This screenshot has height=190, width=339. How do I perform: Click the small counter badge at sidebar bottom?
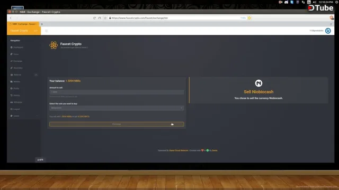pos(40,160)
